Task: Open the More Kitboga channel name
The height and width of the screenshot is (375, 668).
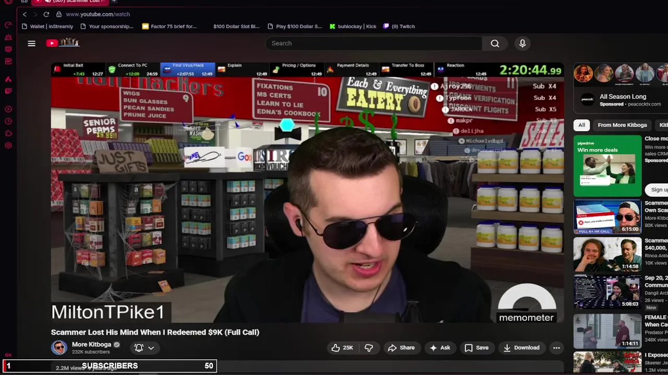Action: [91, 344]
